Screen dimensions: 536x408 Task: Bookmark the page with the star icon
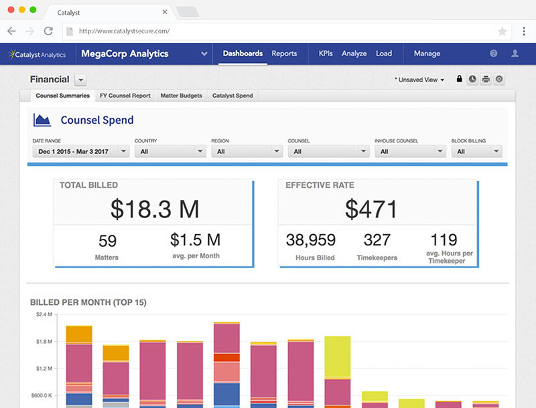[503, 30]
